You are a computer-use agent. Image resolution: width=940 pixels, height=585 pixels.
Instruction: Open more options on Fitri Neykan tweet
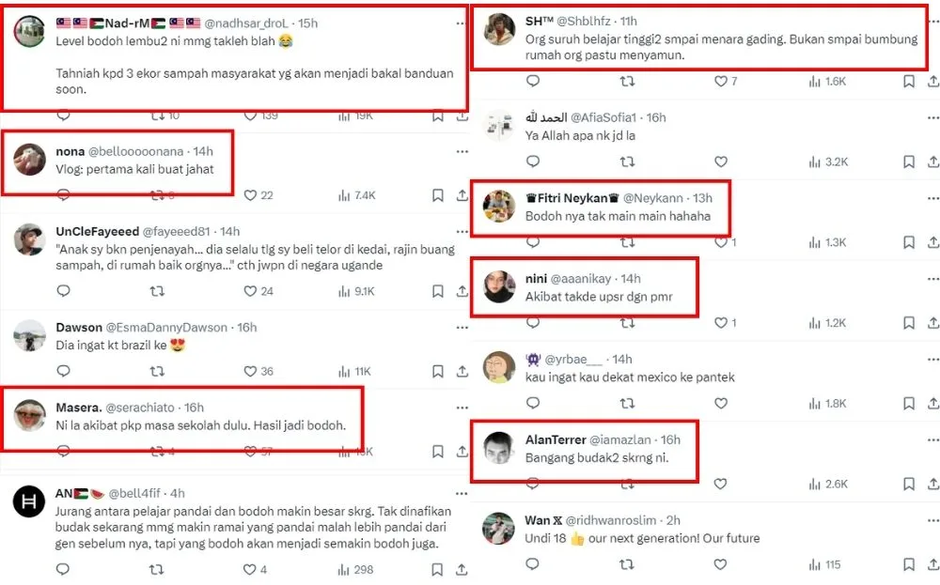pyautogui.click(x=932, y=198)
